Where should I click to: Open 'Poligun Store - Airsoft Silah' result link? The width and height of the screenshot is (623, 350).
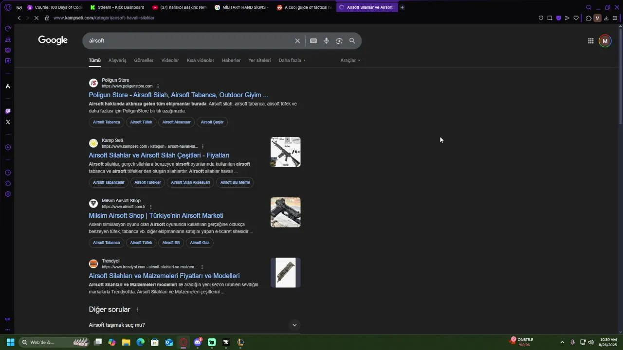178,95
